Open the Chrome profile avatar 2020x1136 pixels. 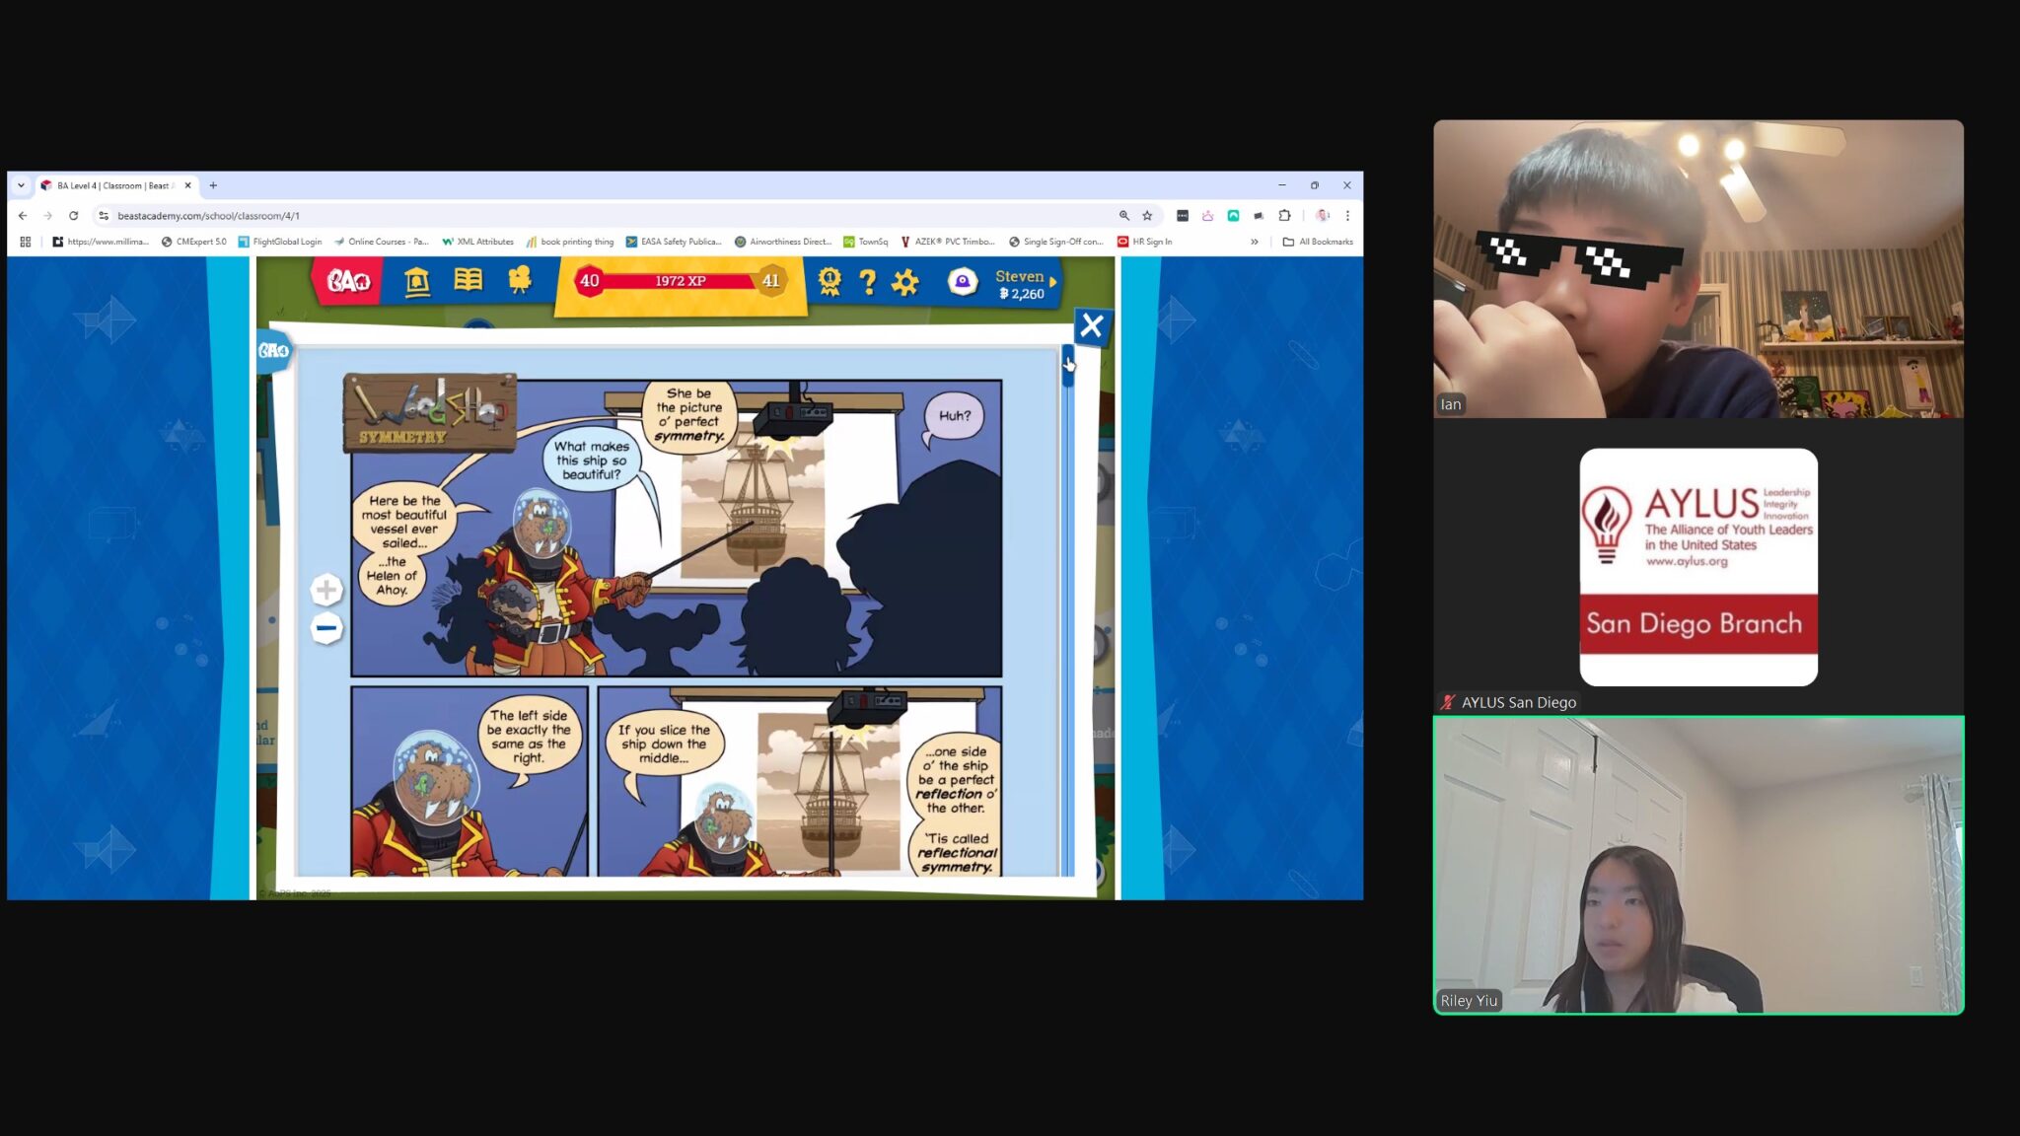click(1323, 215)
